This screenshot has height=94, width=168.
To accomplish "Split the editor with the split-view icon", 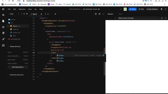I will 96,14.
